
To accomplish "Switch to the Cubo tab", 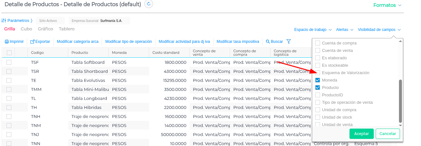I will [x=26, y=29].
